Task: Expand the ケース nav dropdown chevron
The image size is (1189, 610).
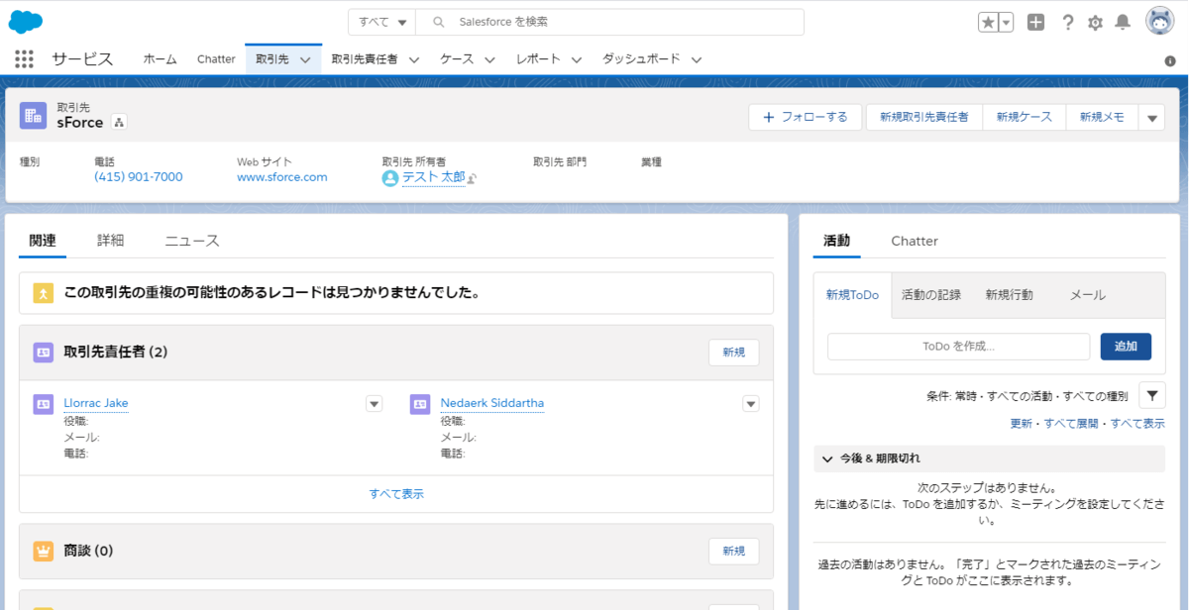Action: click(x=490, y=59)
